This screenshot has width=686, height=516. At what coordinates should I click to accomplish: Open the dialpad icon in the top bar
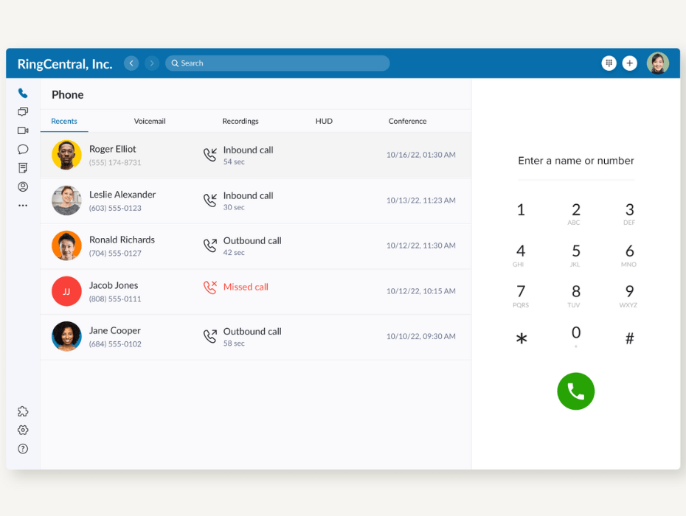tap(609, 63)
